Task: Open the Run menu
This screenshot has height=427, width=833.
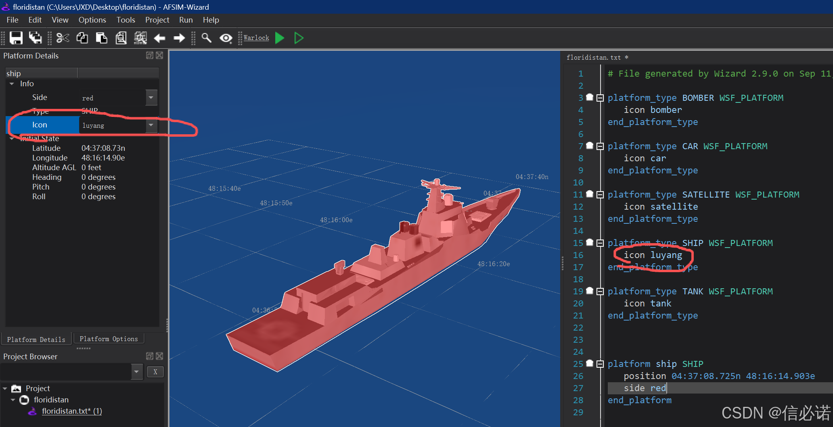Action: pos(186,20)
